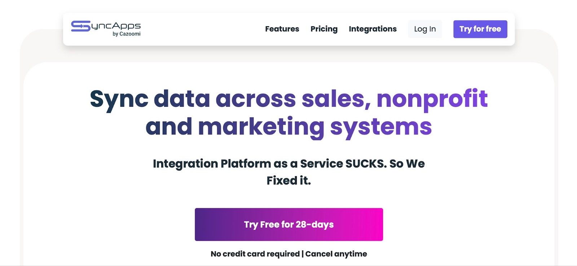Viewport: 577px width, 266px height.
Task: Click the SyncApps wordmark text in header
Action: pos(116,26)
